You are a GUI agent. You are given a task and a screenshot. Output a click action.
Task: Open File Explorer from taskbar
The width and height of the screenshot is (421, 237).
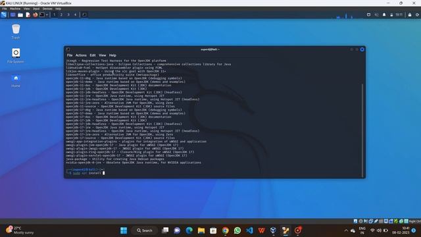point(201,230)
